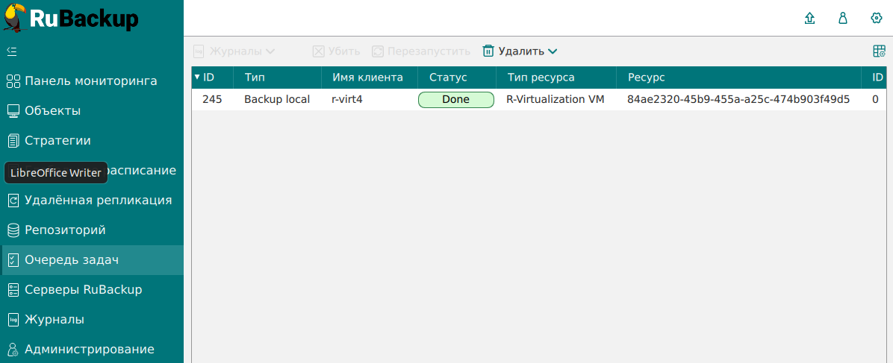Navigate to Удалённая репликация
The image size is (893, 363).
coord(98,201)
